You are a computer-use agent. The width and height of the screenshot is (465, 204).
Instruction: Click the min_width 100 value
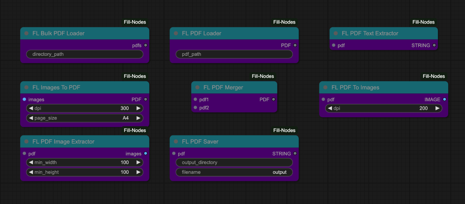(124, 162)
